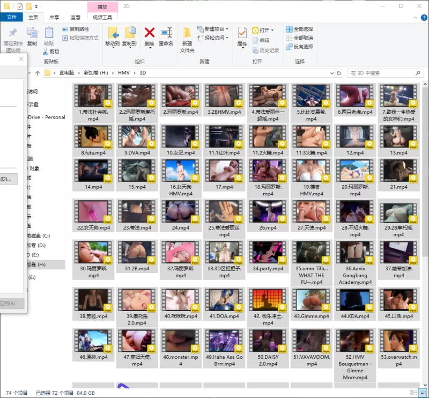The image size is (429, 398).
Task: Click the Up arrow beside the address bar
Action: point(38,73)
